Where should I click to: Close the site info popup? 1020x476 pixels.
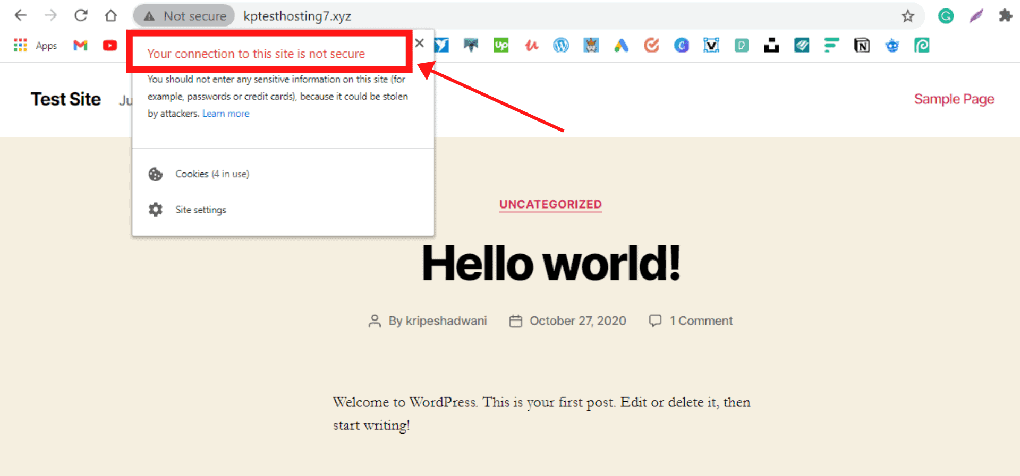(420, 43)
